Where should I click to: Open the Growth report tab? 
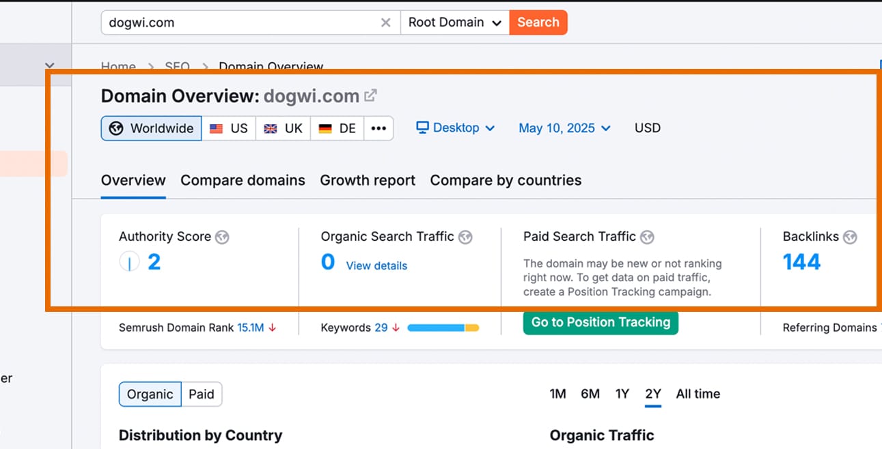[368, 181]
